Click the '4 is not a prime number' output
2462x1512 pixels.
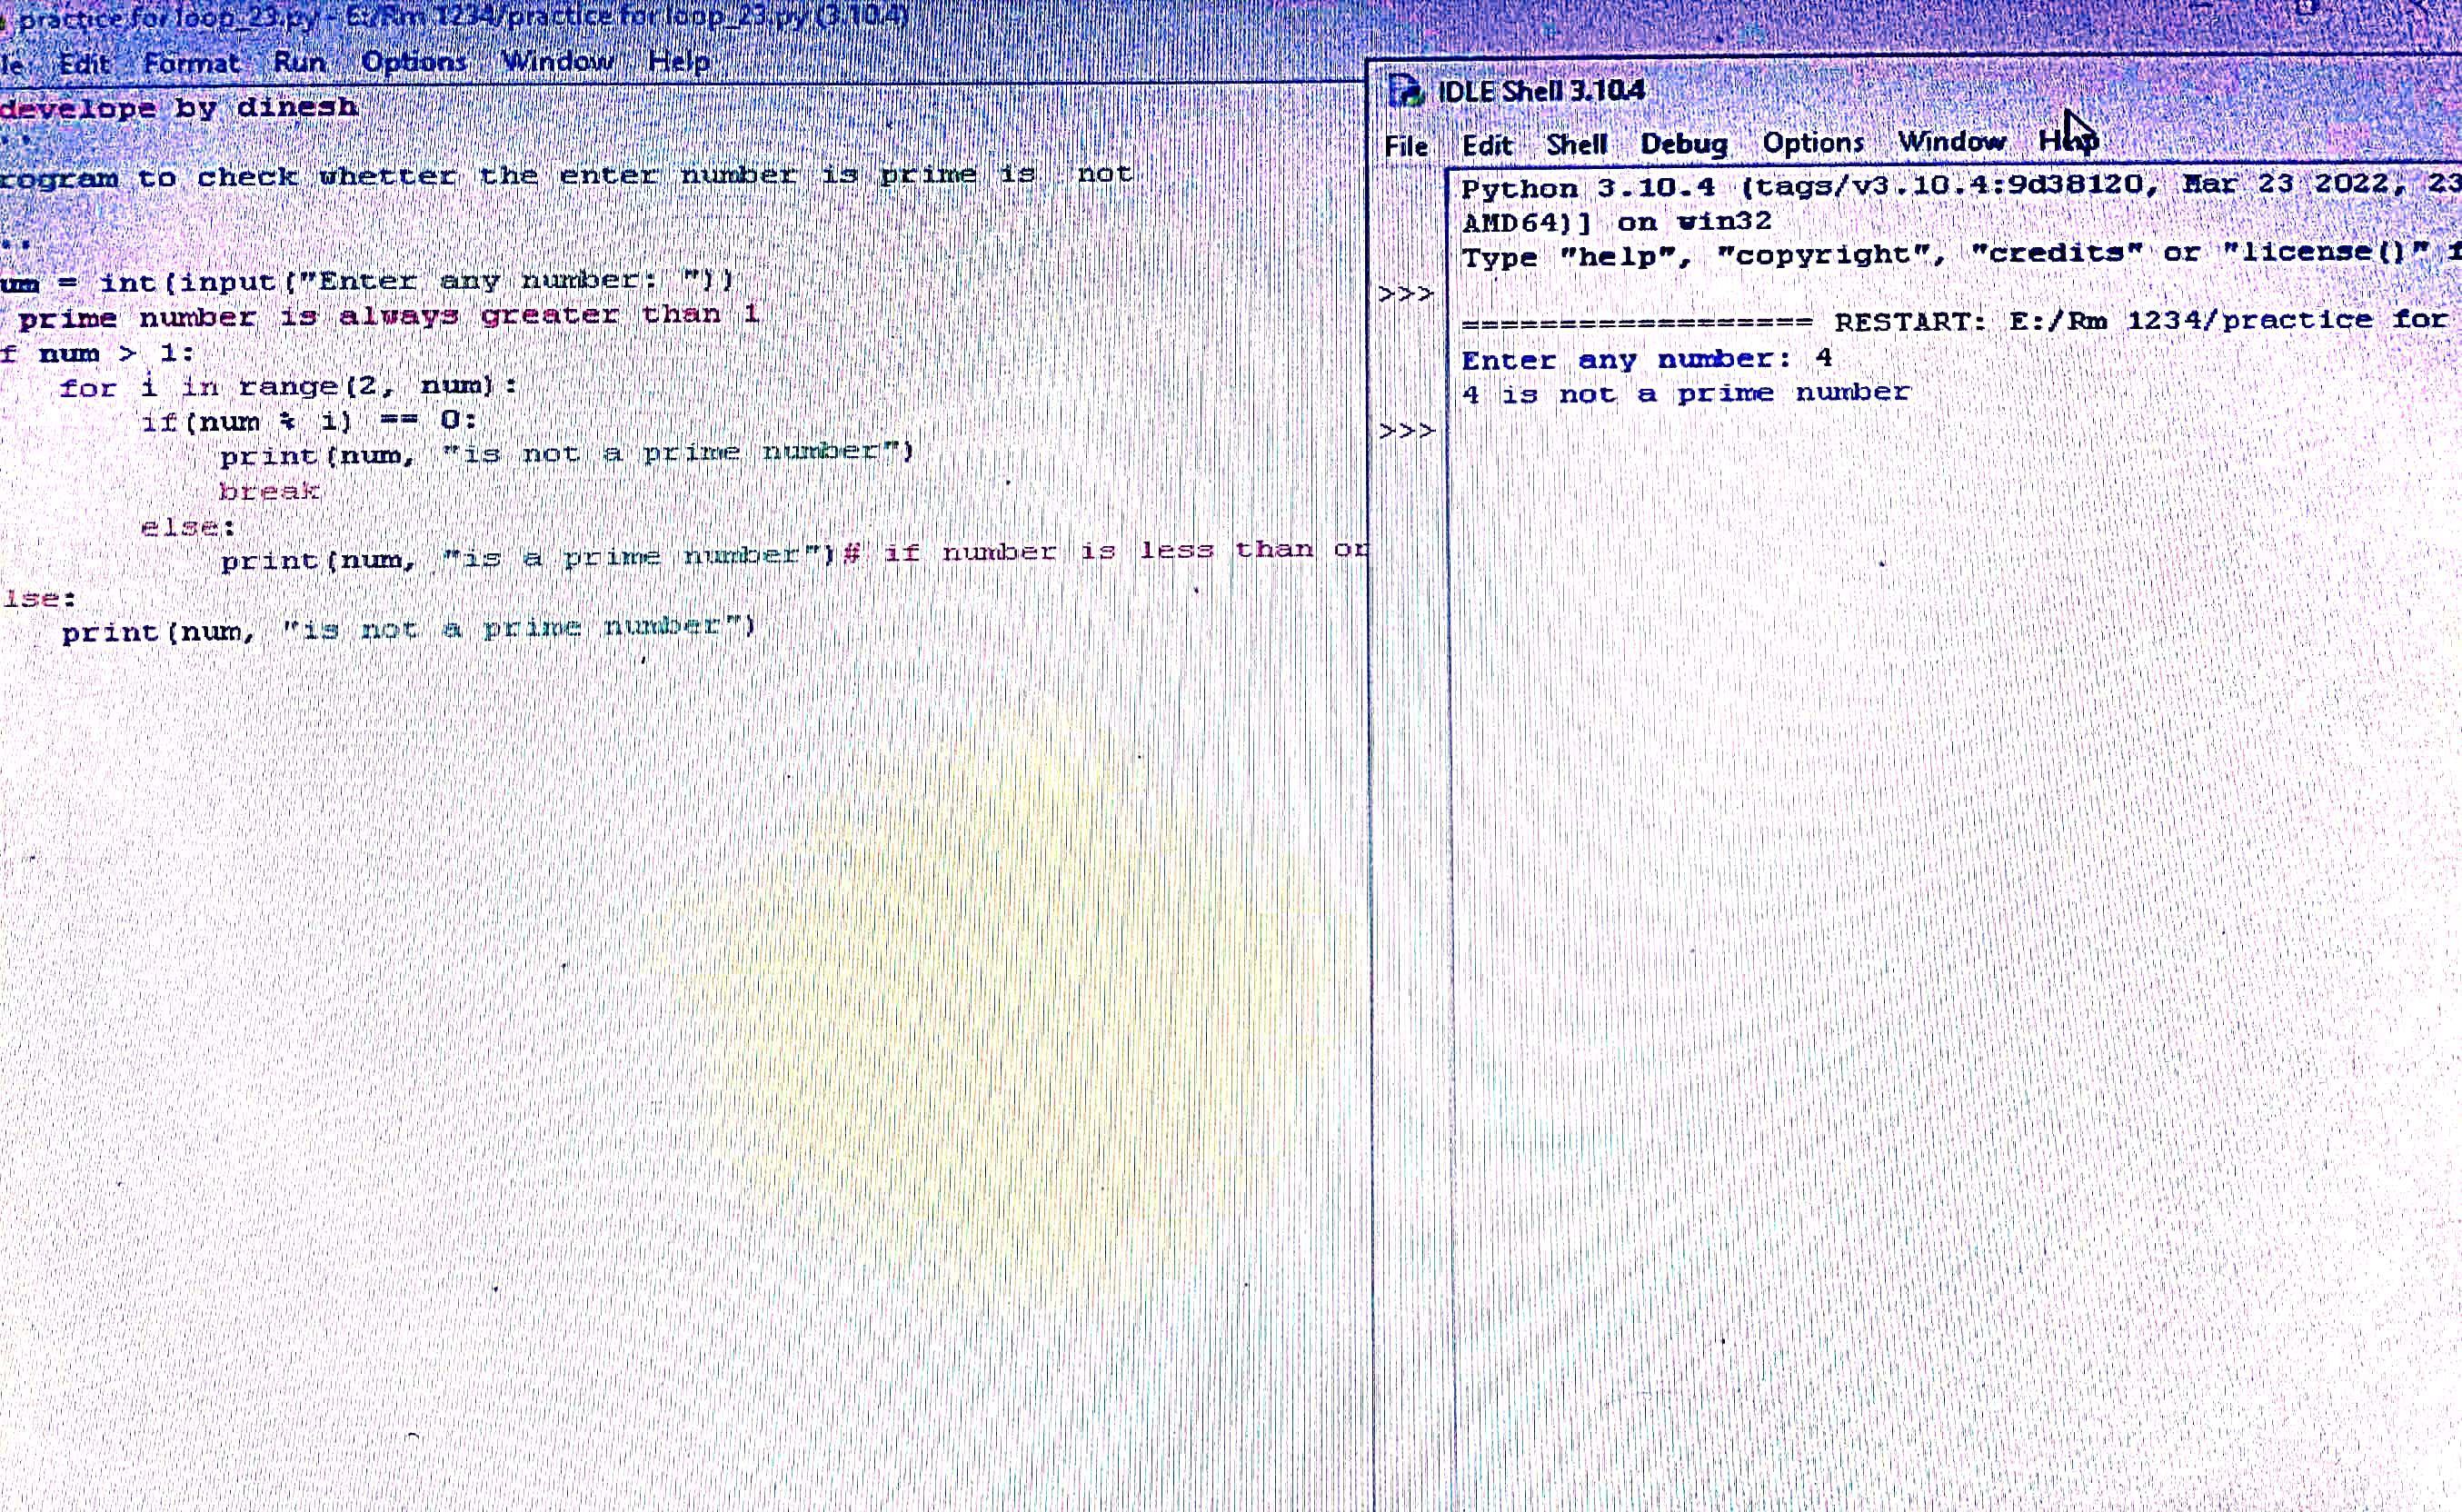tap(1685, 394)
